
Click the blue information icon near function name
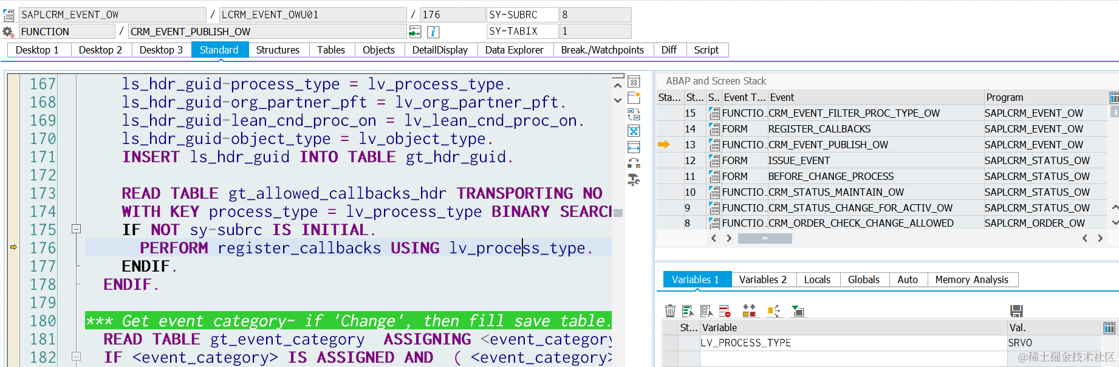[433, 32]
